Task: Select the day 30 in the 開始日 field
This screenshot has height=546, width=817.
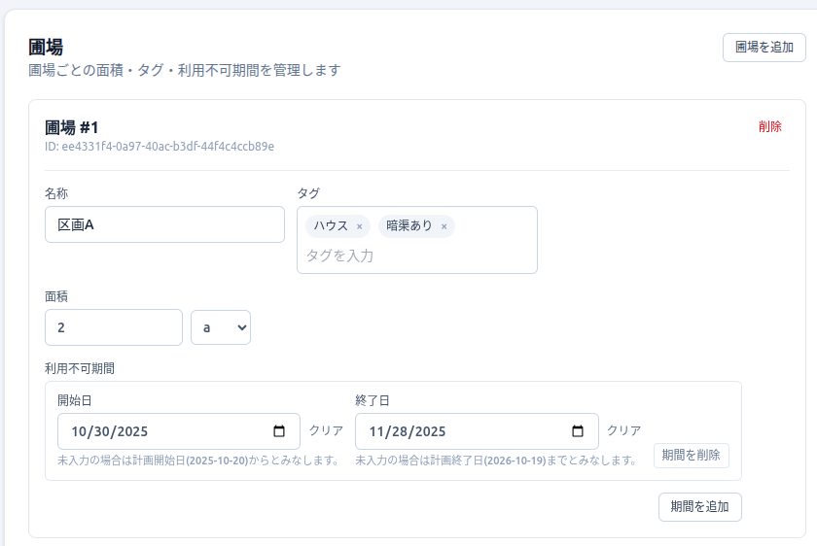Action: (x=102, y=431)
